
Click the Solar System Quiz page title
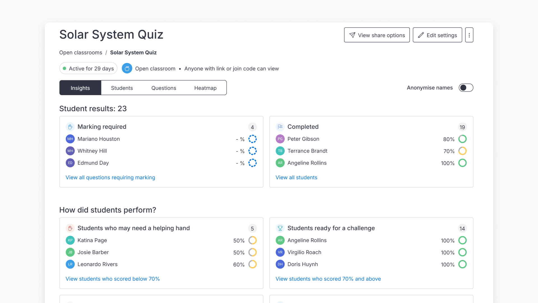tap(111, 35)
